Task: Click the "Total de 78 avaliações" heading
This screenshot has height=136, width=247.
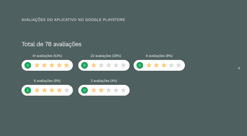Action: pos(51,44)
